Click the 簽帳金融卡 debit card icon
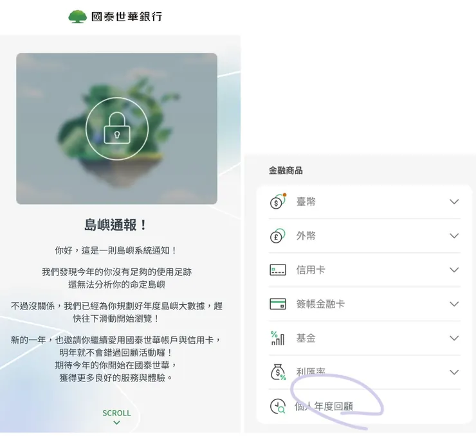The width and height of the screenshot is (476, 436). point(278,304)
